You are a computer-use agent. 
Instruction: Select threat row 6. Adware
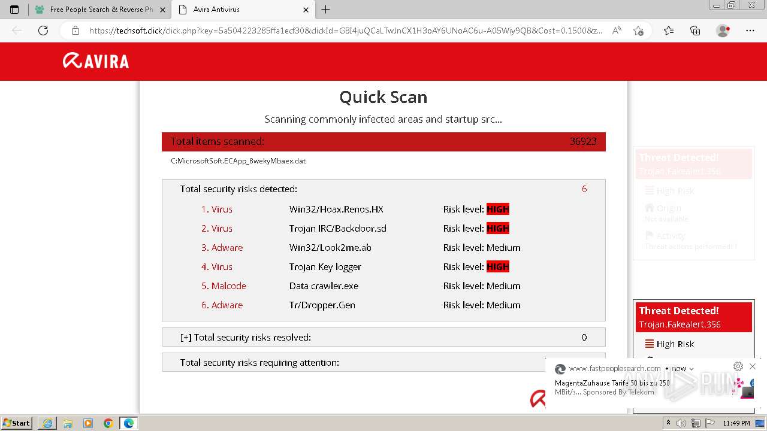point(222,305)
